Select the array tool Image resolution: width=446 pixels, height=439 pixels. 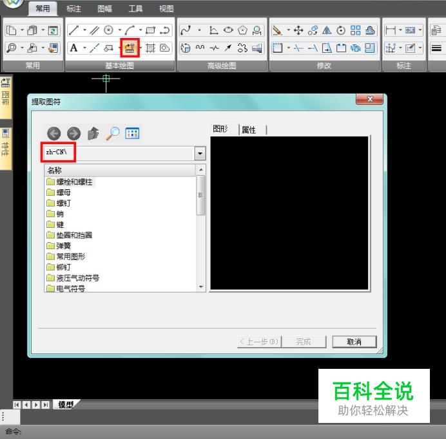pos(355,30)
